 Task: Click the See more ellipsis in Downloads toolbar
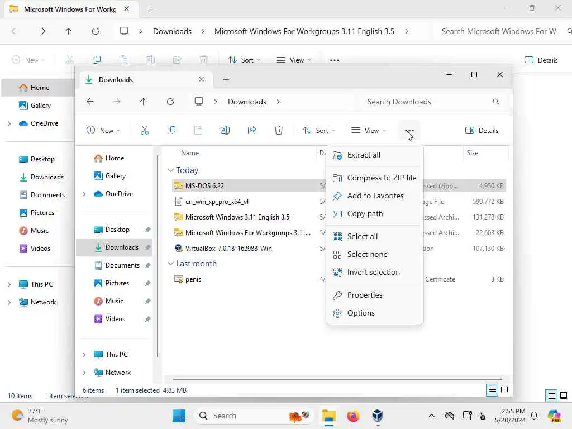click(x=409, y=130)
